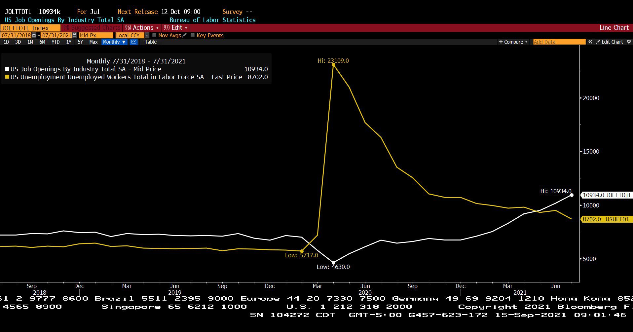Enable the Key Events checkbox

193,35
